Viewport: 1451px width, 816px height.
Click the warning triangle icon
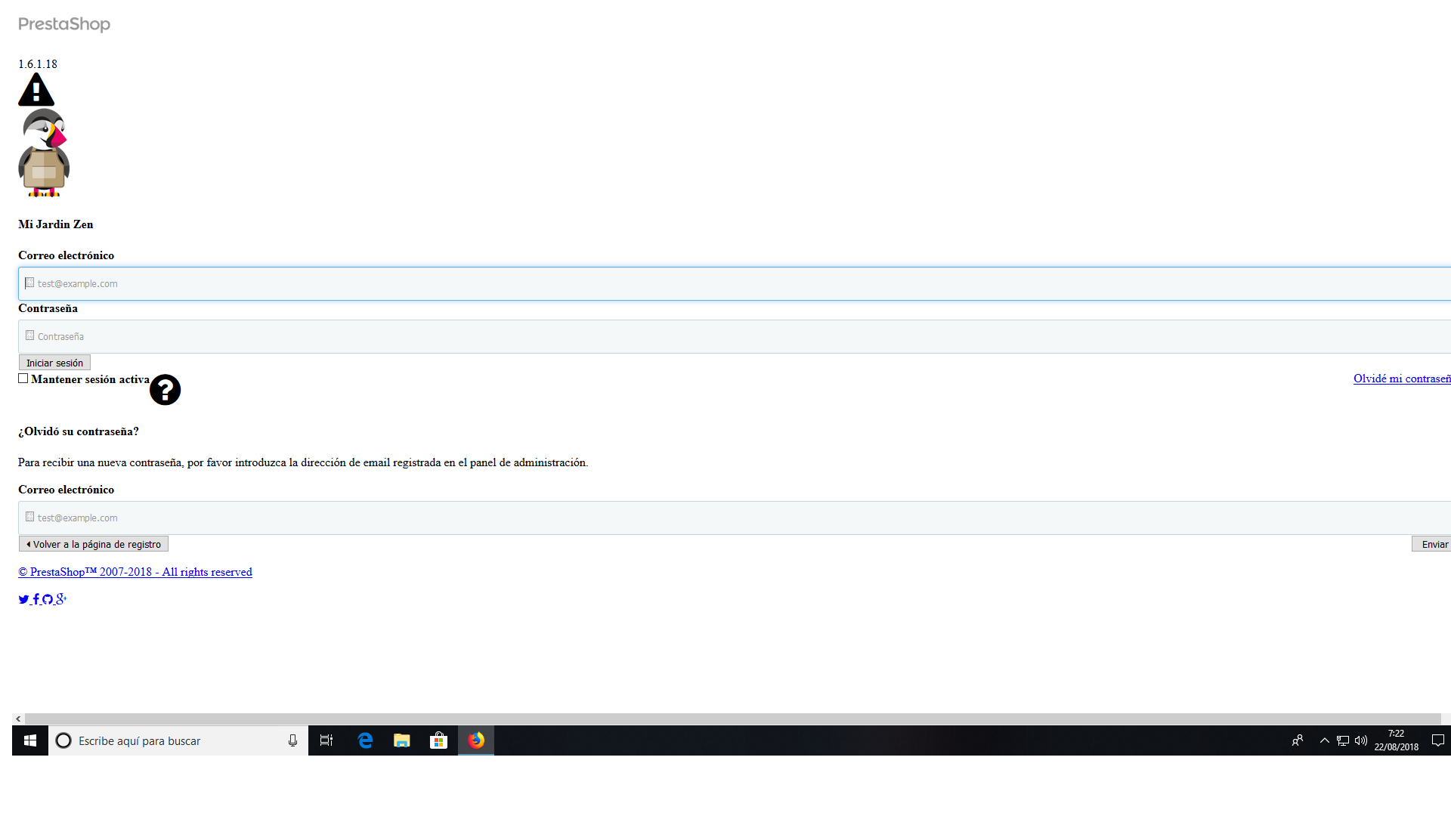(36, 90)
